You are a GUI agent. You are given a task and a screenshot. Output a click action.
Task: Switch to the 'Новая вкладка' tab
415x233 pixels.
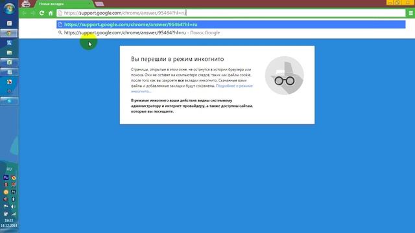(64, 4)
